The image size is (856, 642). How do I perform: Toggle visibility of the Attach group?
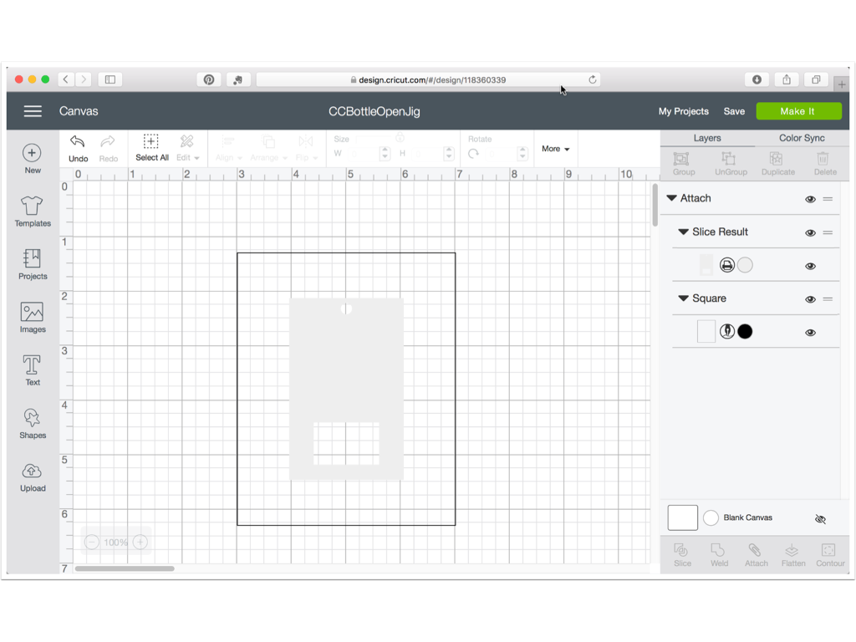tap(810, 199)
